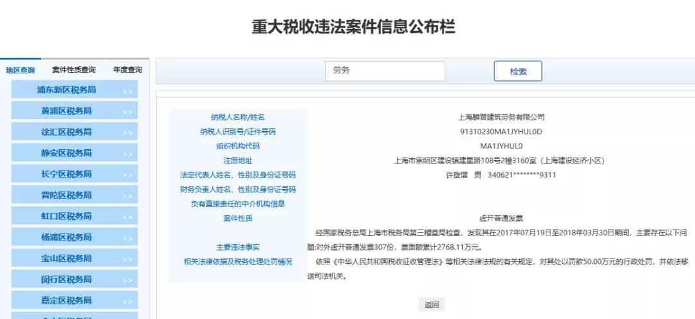Select 普陀区税务局 tax bureau

(66, 196)
